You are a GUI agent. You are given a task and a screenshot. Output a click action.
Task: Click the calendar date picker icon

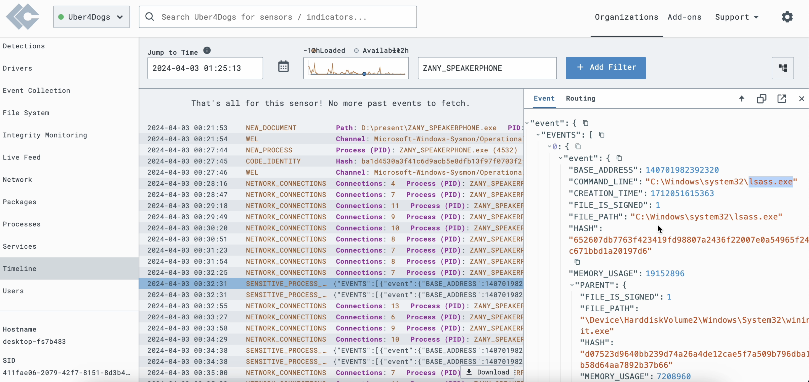283,67
